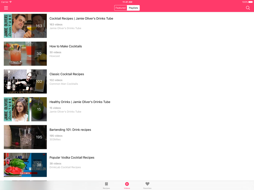Tap the Carrier label in status bar
The height and width of the screenshot is (190, 254).
tap(5, 2)
